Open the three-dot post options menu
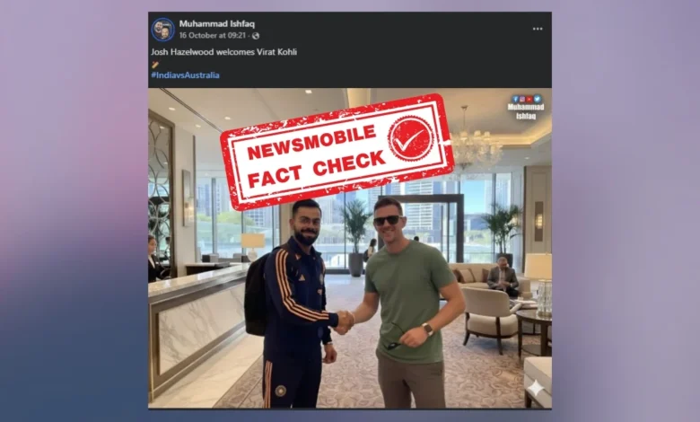This screenshot has width=700, height=422. (538, 29)
